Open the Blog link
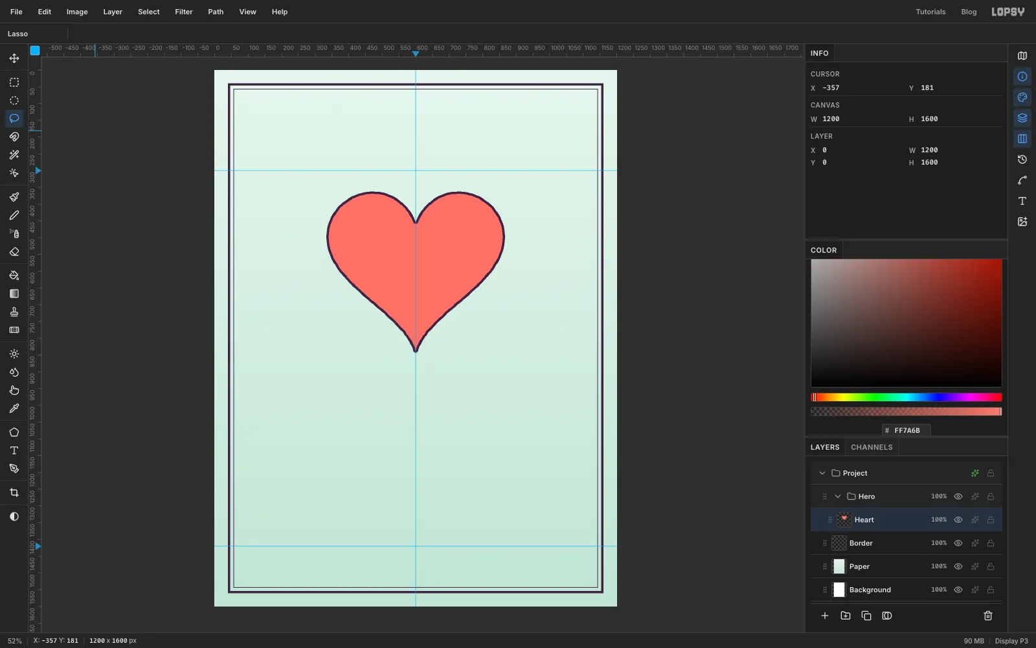This screenshot has width=1036, height=648. coord(969,12)
